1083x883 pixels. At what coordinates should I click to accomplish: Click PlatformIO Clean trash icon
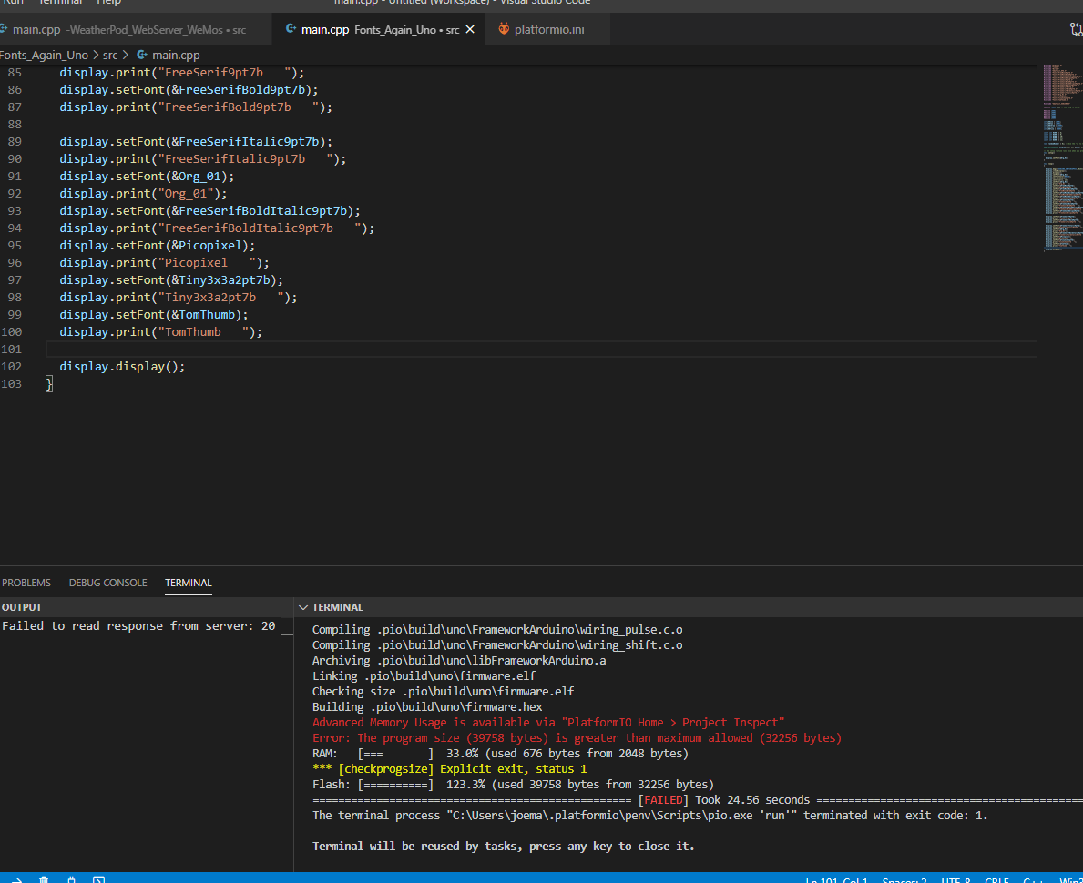coord(44,879)
